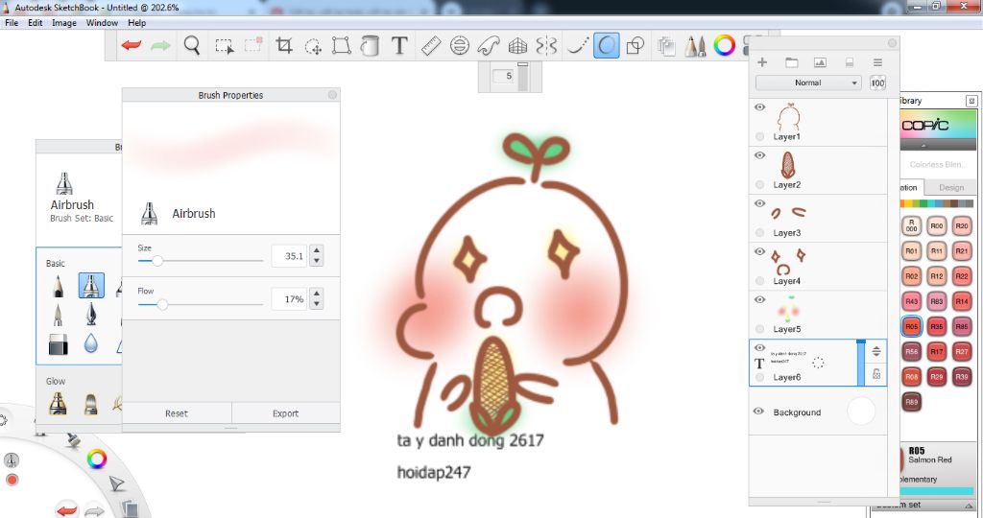Click the brush Size slider handle
The image size is (983, 518).
[x=157, y=261]
